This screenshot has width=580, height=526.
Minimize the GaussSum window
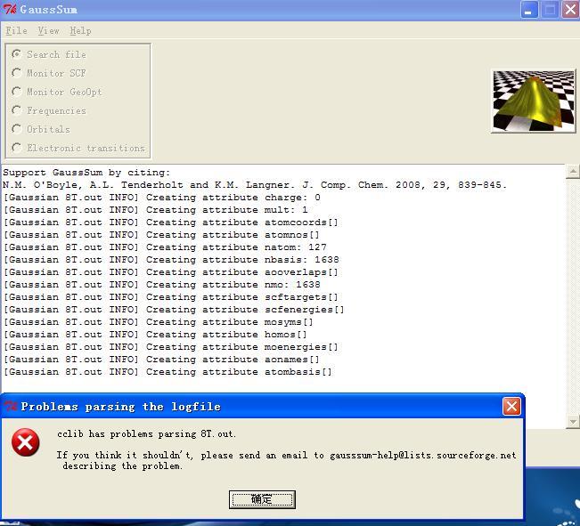529,10
